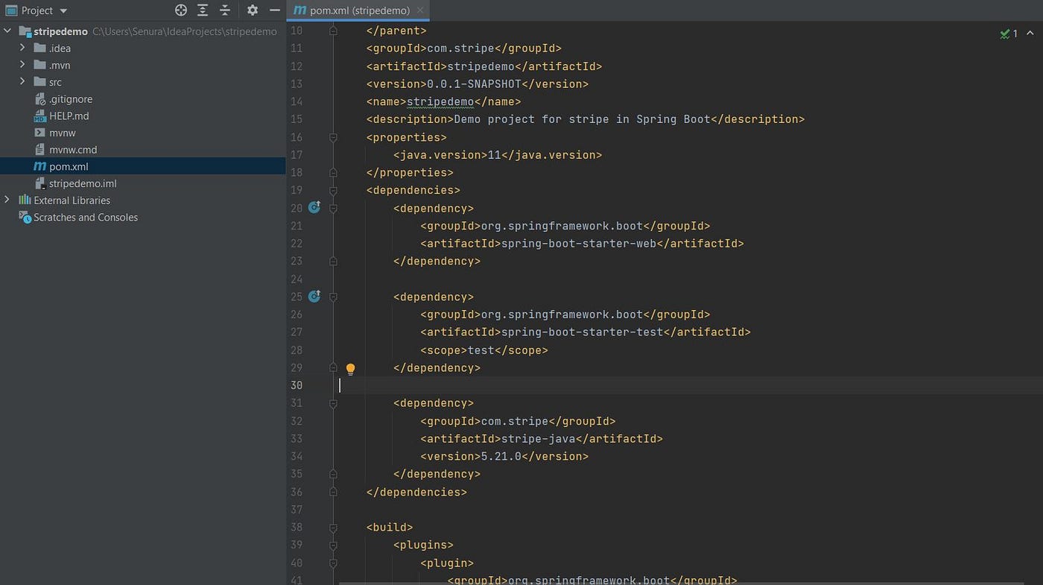Fold the properties block at line 16
Viewport: 1043px width, 585px height.
pos(333,137)
